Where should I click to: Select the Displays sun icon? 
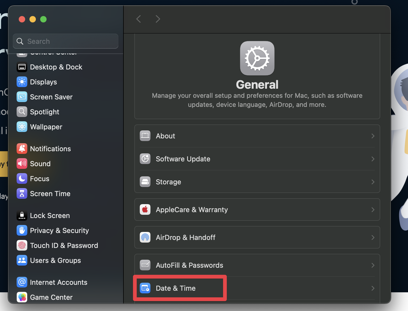click(22, 82)
